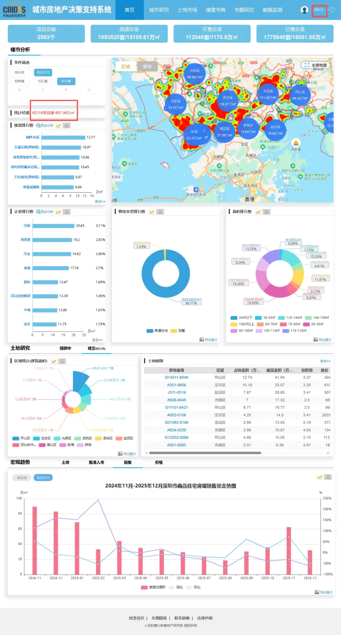Open 联系新峰 footer link

(x=182, y=618)
